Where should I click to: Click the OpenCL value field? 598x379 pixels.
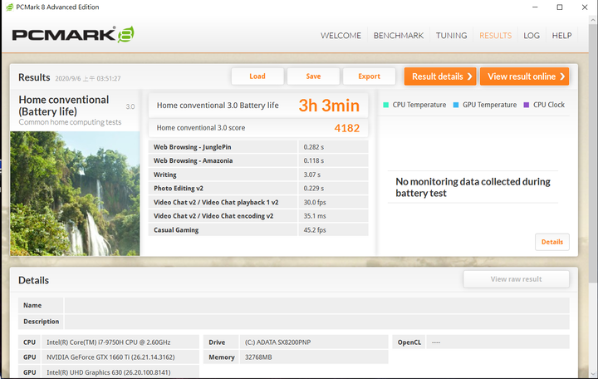coord(498,342)
